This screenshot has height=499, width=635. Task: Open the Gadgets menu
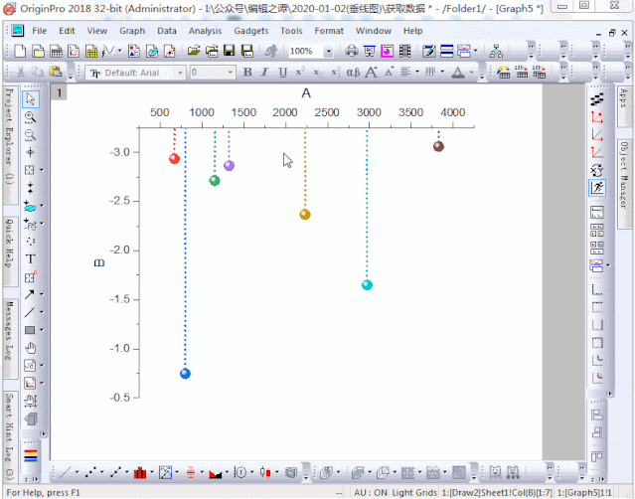coord(250,30)
